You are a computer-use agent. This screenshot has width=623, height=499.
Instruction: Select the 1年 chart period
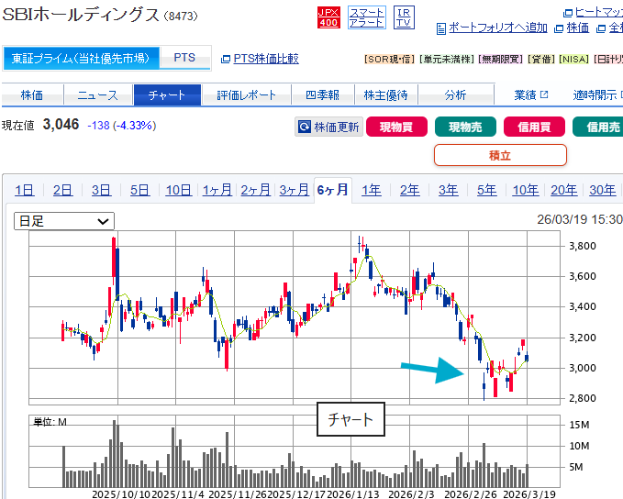tap(371, 190)
